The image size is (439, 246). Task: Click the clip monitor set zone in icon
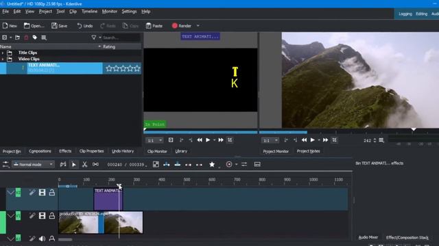tap(181, 140)
